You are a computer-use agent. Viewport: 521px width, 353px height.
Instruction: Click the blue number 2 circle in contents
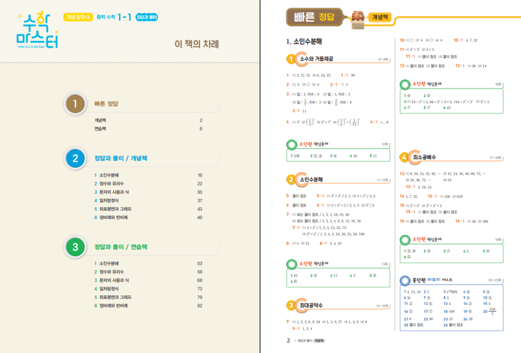[75, 159]
